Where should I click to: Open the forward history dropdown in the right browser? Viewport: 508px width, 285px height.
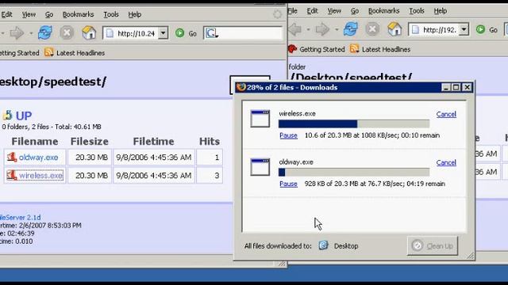tap(337, 29)
